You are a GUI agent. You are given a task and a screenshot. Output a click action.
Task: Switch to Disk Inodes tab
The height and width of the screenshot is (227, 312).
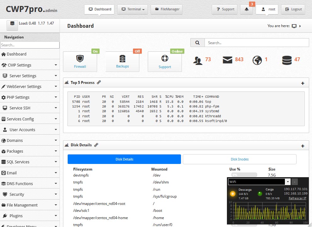click(x=240, y=159)
